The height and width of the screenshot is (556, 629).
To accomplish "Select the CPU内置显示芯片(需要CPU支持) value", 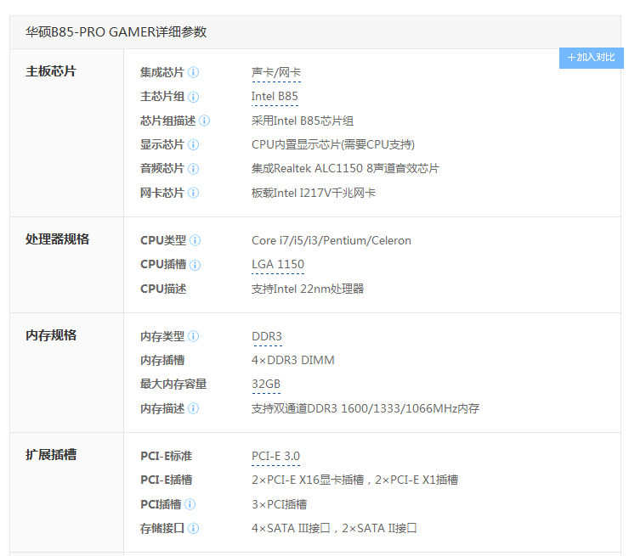I will (333, 144).
